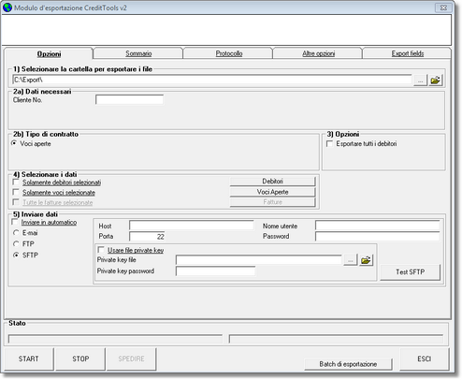The image size is (462, 380).
Task: Select the E-mail radio button
Action: click(16, 233)
